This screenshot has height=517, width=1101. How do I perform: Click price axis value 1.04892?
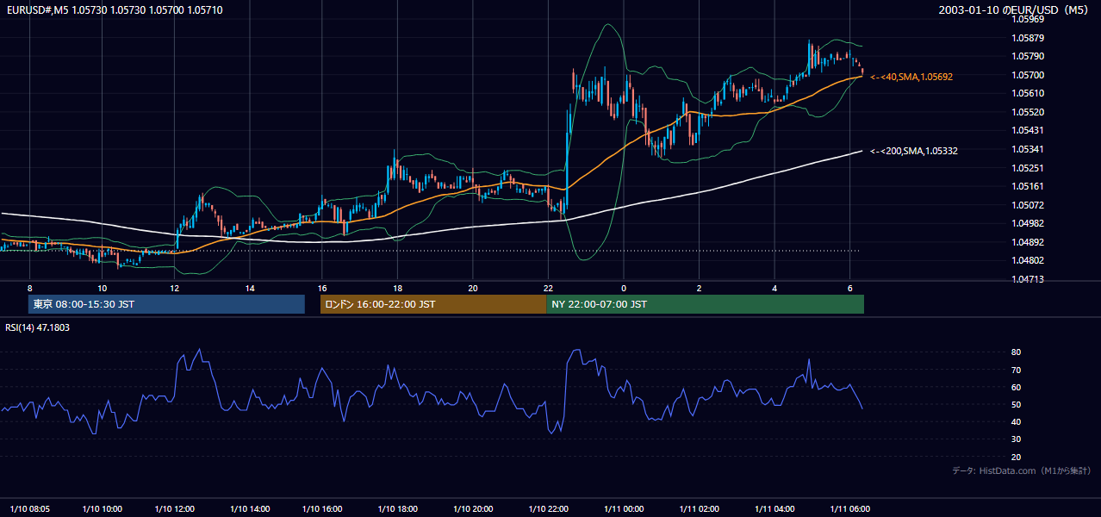coord(1028,242)
